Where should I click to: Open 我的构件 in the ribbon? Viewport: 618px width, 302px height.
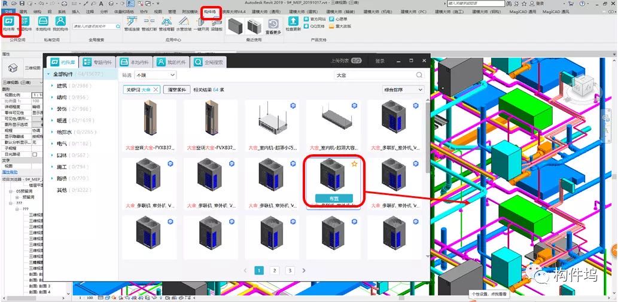point(60,24)
